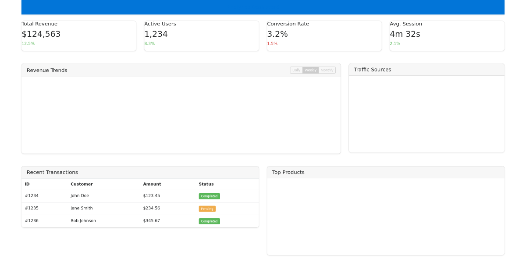The width and height of the screenshot is (526, 276).
Task: Click the Completed badge for John Doe
Action: (209, 196)
